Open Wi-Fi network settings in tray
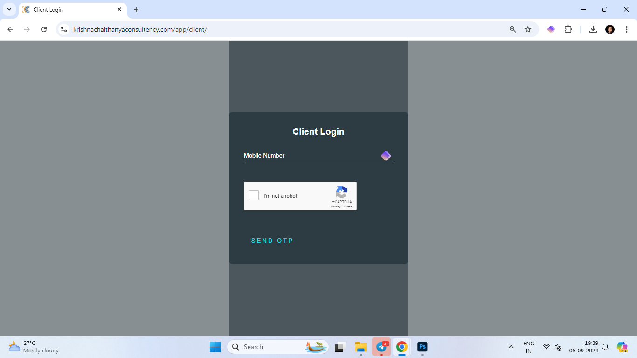The height and width of the screenshot is (358, 637). tap(547, 347)
